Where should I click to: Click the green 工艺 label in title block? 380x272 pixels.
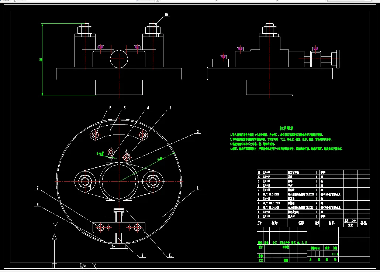pyautogui.click(x=260, y=260)
